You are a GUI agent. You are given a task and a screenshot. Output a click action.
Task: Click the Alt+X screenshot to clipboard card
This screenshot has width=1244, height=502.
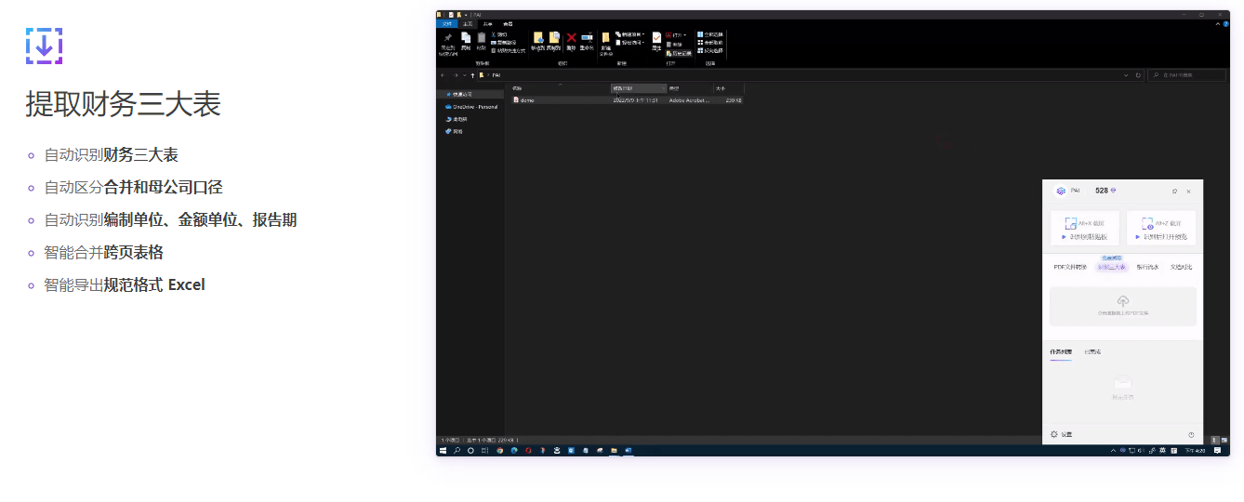coord(1084,228)
